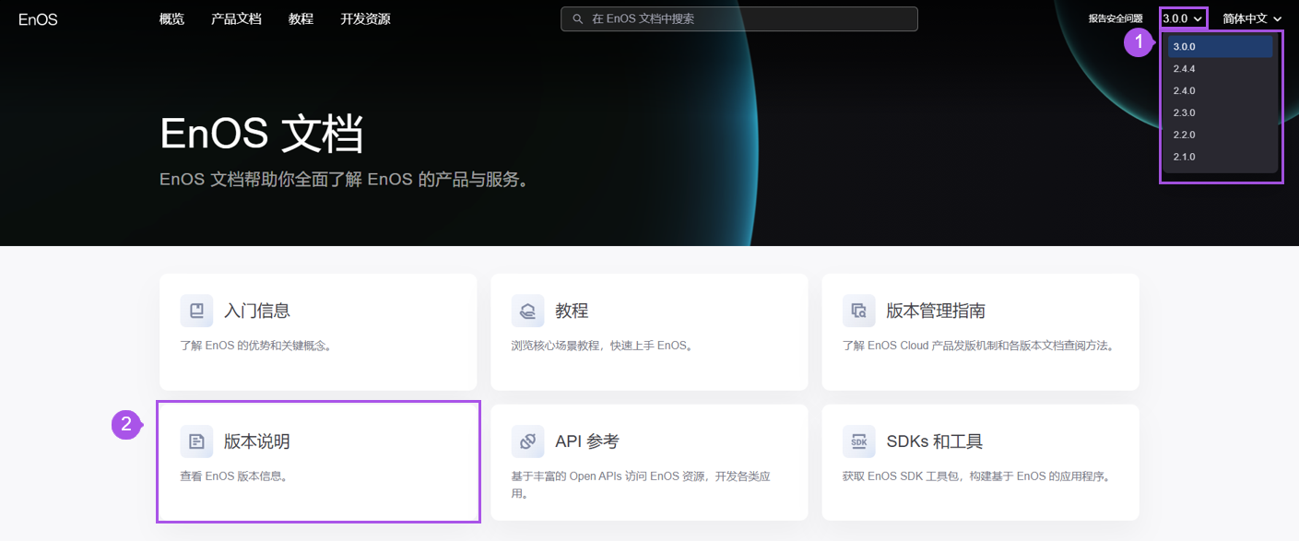Click the 版本说明 document icon
1299x541 pixels.
coord(196,441)
